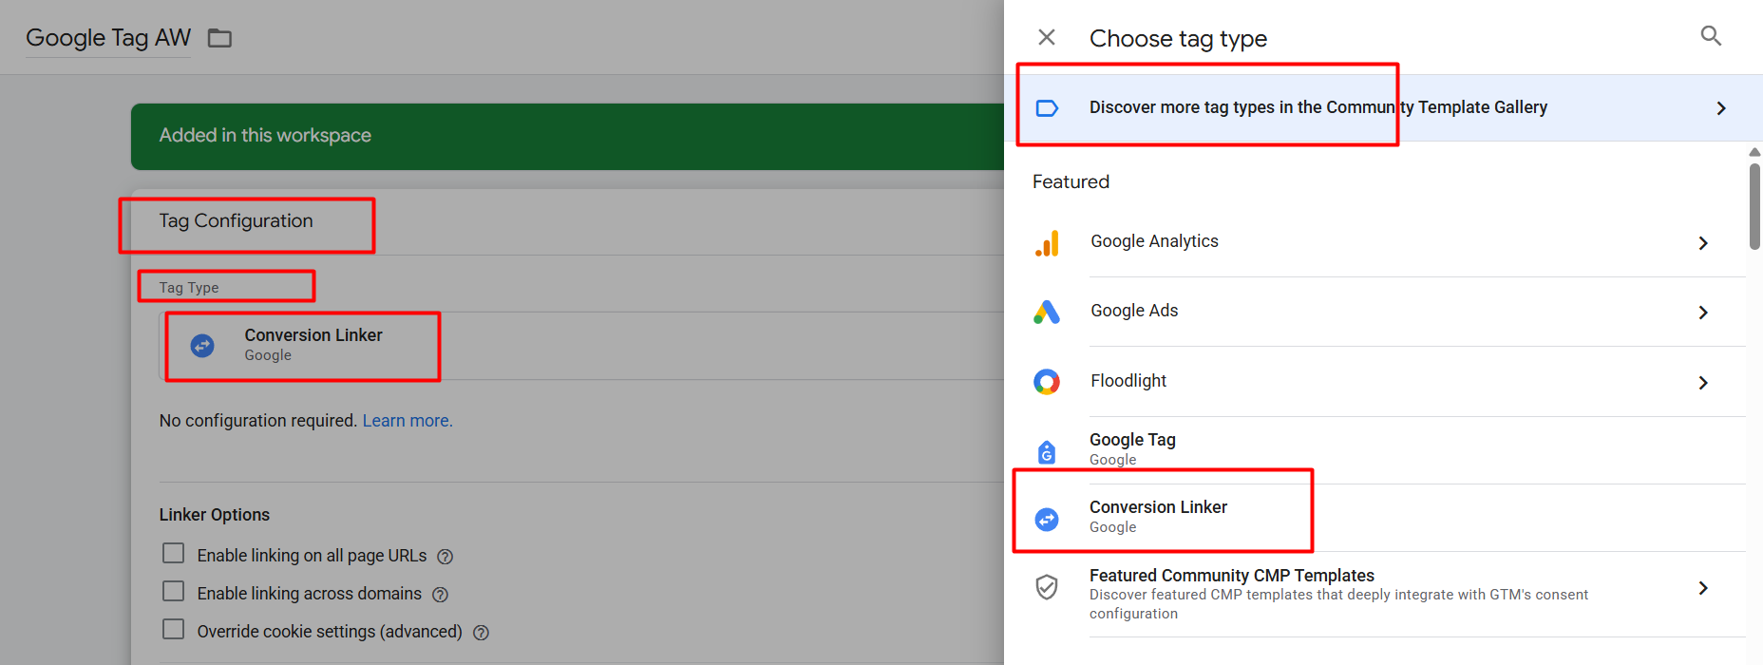
Task: Click the Google Ads logo icon
Action: [1047, 312]
